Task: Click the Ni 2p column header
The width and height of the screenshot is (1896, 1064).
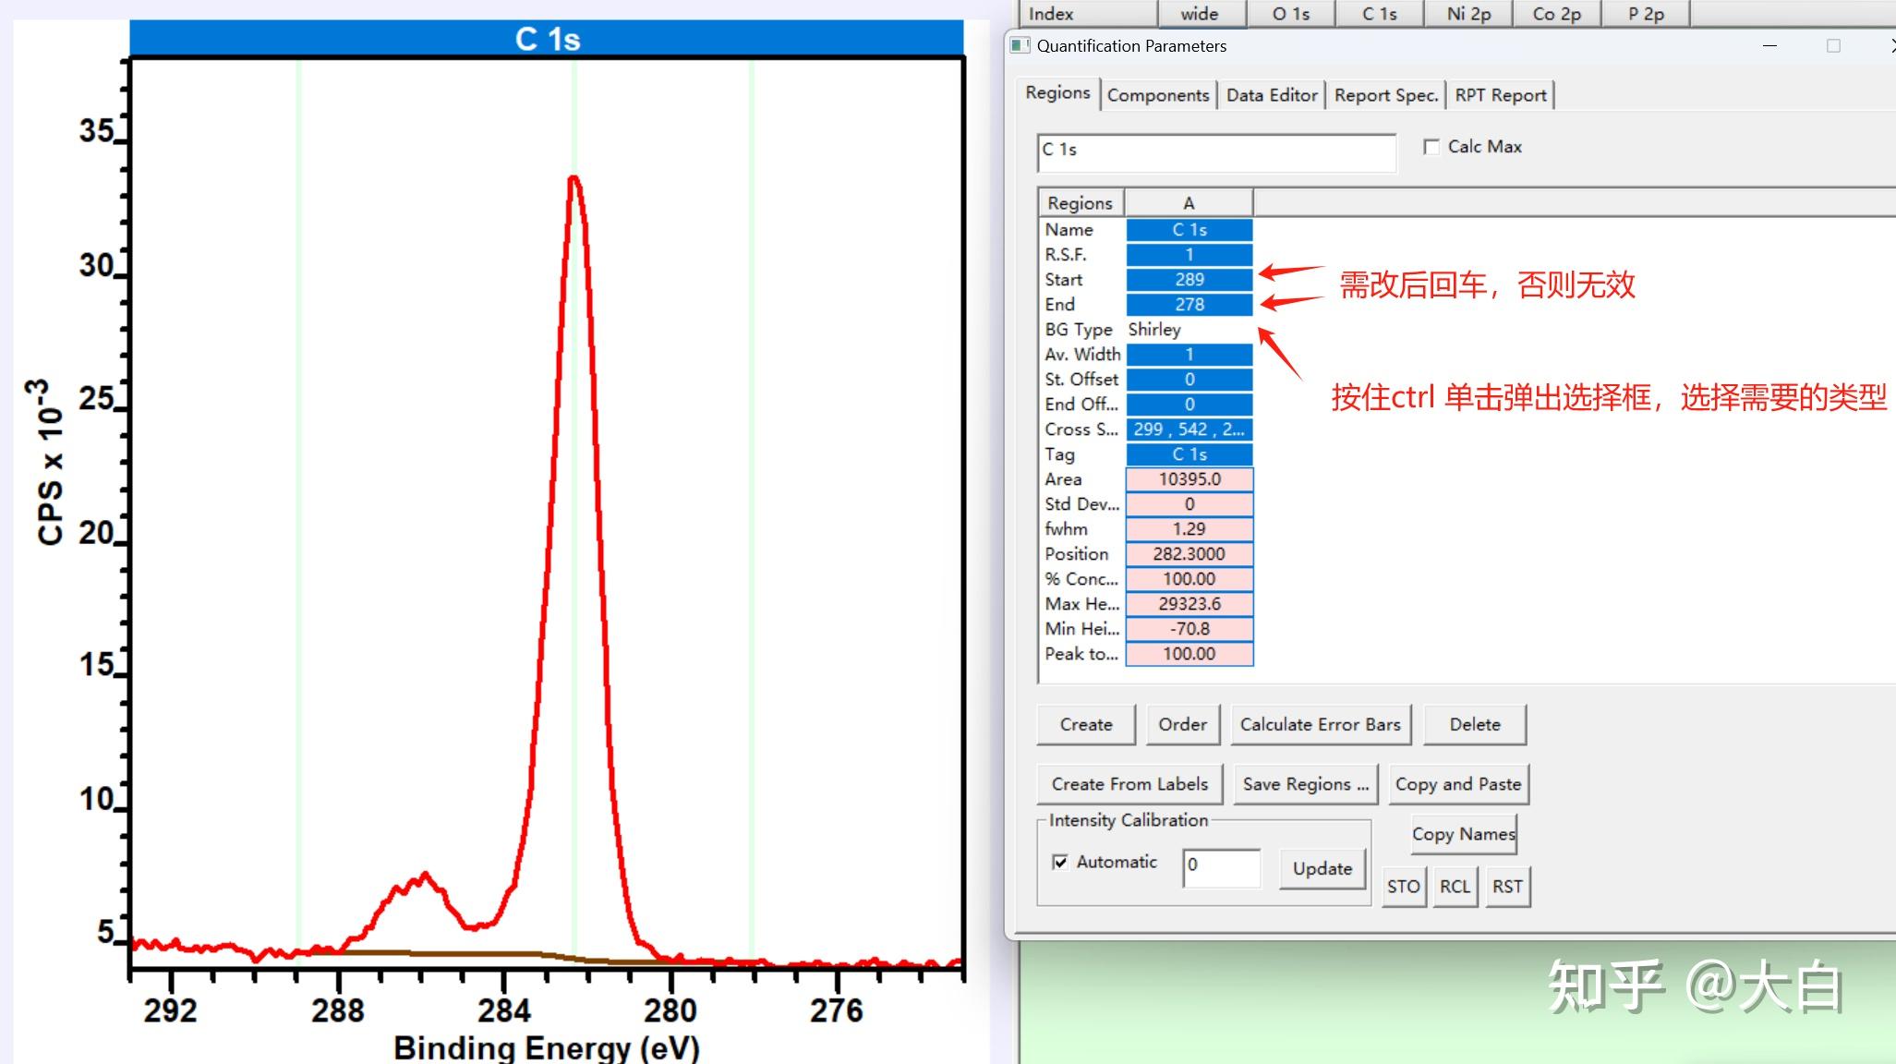Action: [1468, 14]
